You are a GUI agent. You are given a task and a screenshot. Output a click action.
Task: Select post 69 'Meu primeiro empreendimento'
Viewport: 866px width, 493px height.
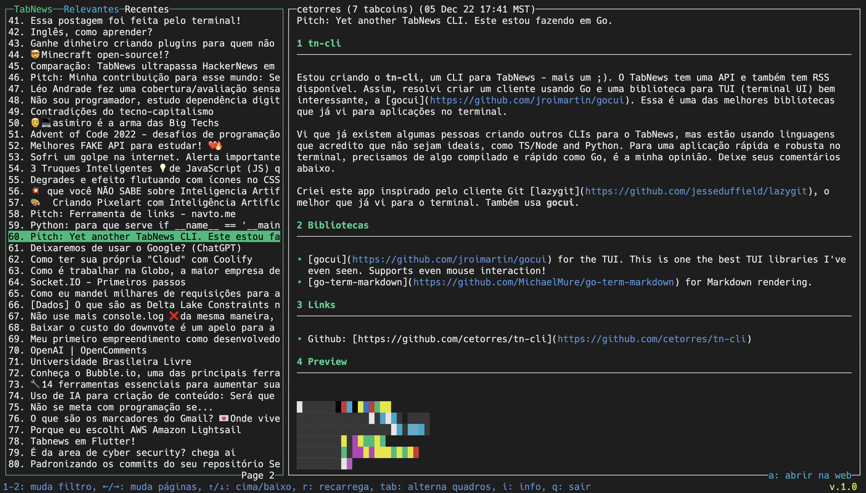click(x=144, y=339)
